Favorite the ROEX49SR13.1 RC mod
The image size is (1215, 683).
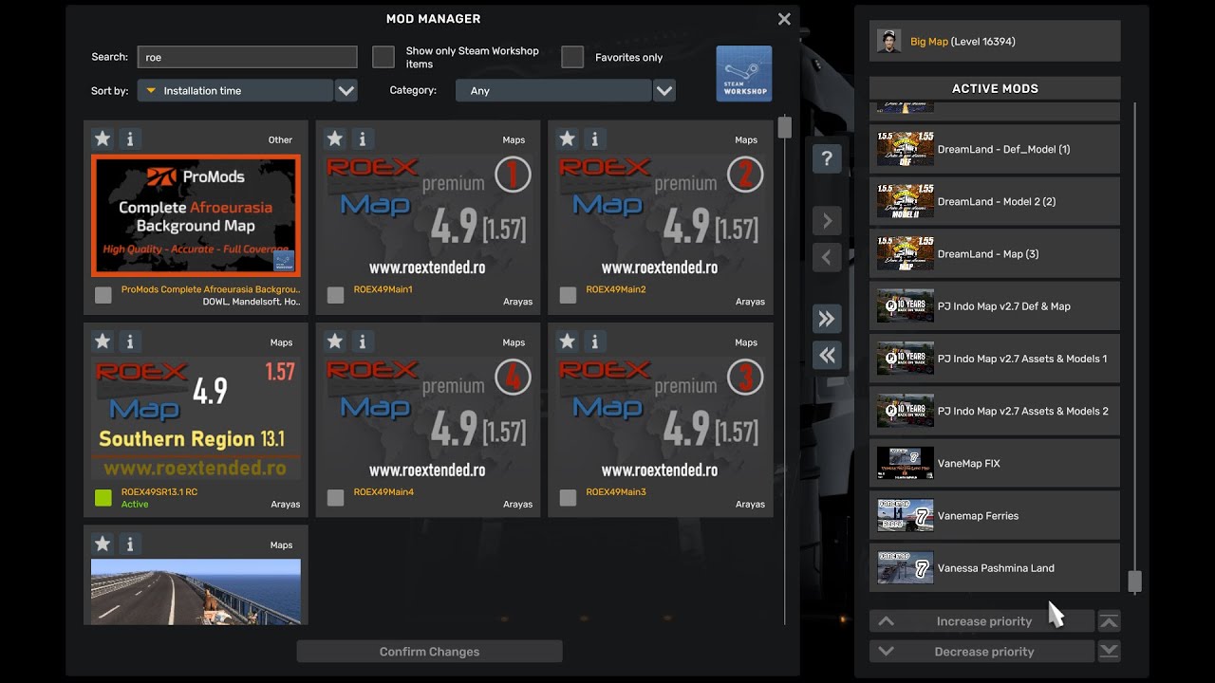103,341
